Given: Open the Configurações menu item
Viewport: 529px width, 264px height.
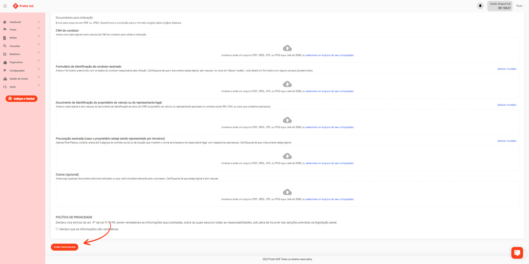Looking at the screenshot, I should point(17,71).
